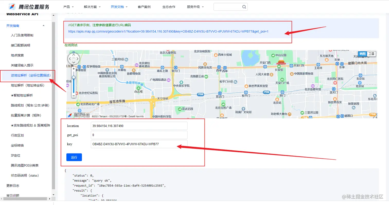Viewport: 389px width, 205px height.
Task: Pan the map up with arrow
Action: coord(74,55)
